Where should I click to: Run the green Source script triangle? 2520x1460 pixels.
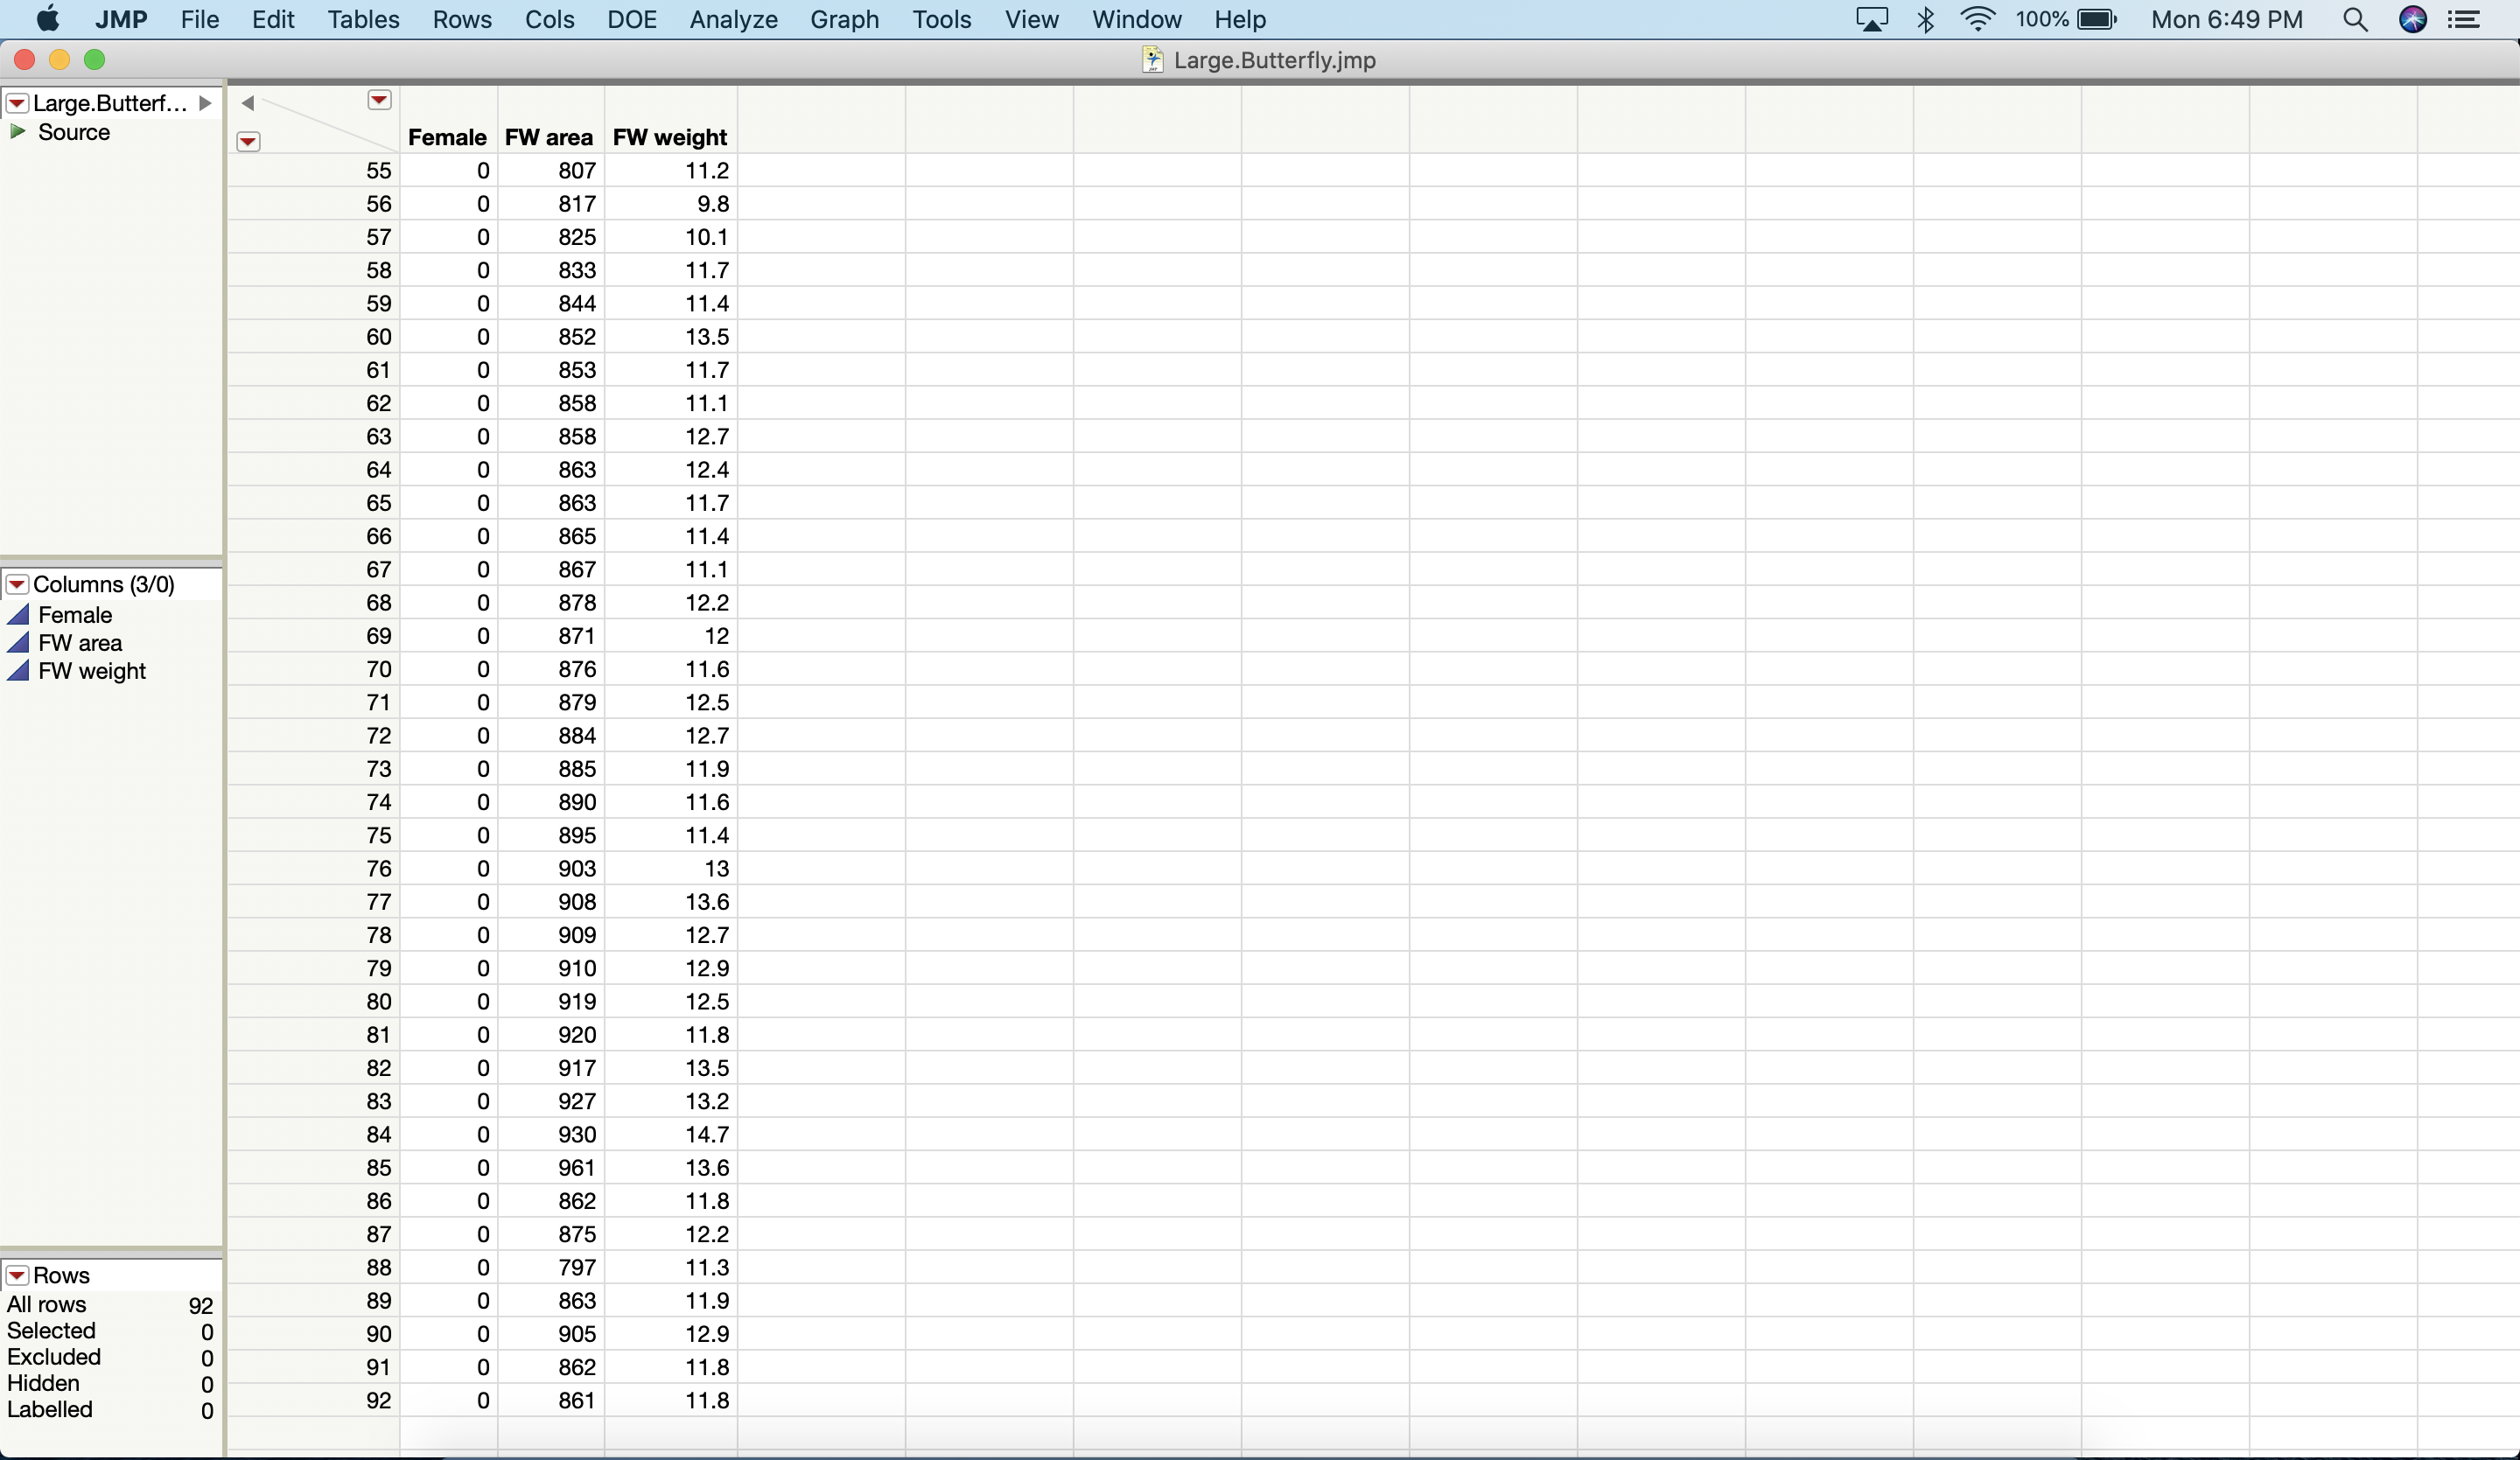(17, 132)
